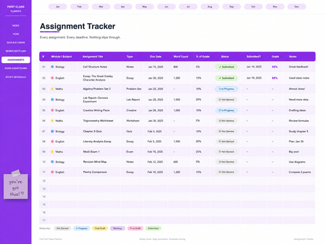
Task: Click the Great feedback! note
Action: [x=299, y=66]
